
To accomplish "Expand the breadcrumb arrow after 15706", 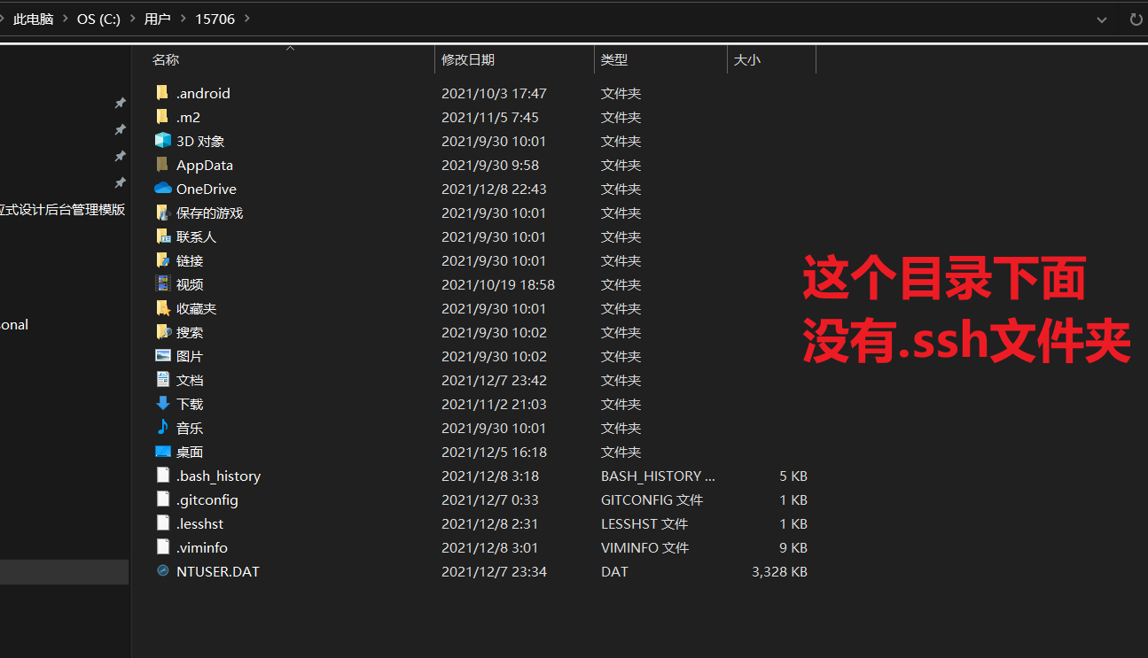I will 248,19.
